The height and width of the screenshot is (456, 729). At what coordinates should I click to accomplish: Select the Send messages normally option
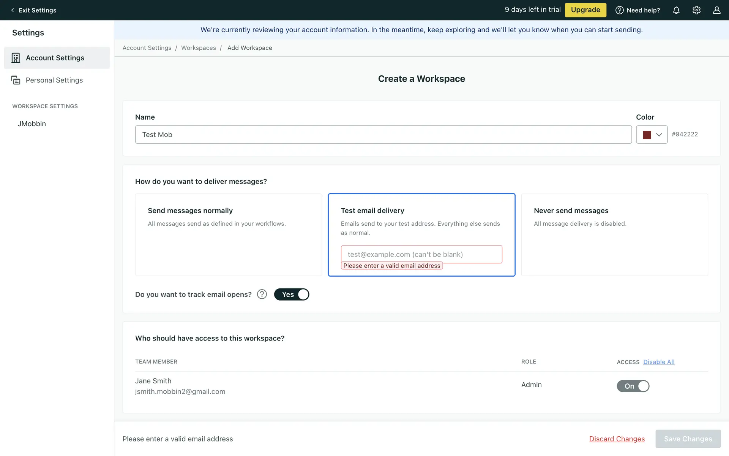tap(229, 234)
